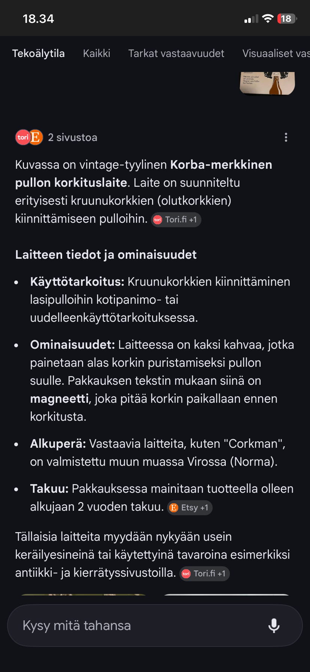The height and width of the screenshot is (672, 310).
Task: Expand the bottom Tori.fi +1 source chip
Action: pos(204,573)
